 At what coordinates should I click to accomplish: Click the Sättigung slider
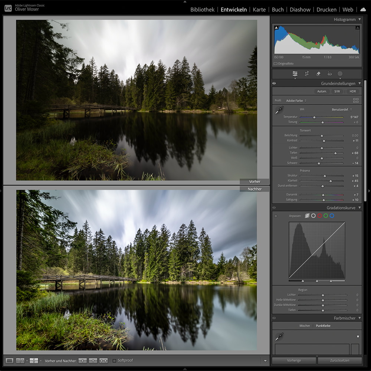(321, 200)
